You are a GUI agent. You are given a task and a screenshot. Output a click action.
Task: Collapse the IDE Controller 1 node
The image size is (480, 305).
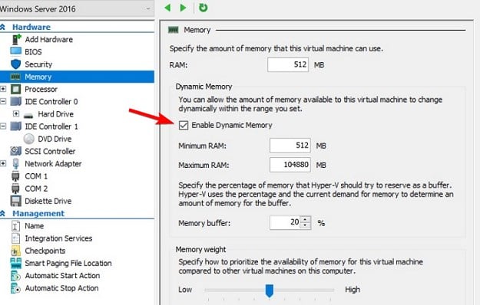[x=3, y=126]
